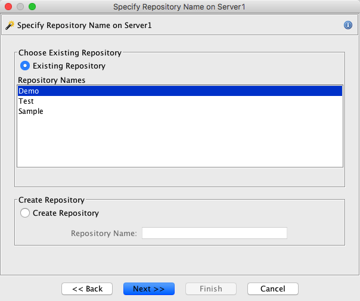
Task: Click the wizard wand icon in header
Action: point(10,26)
